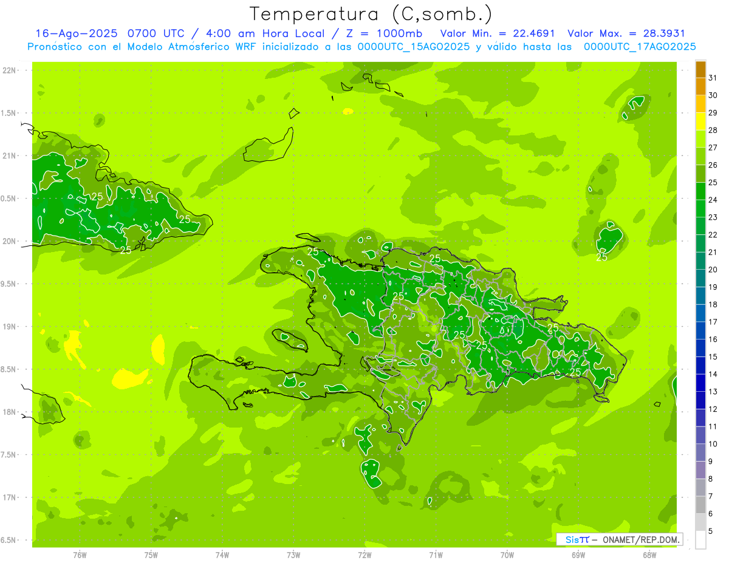
Task: Click the "17N" latitude axis label
Action: pos(10,497)
